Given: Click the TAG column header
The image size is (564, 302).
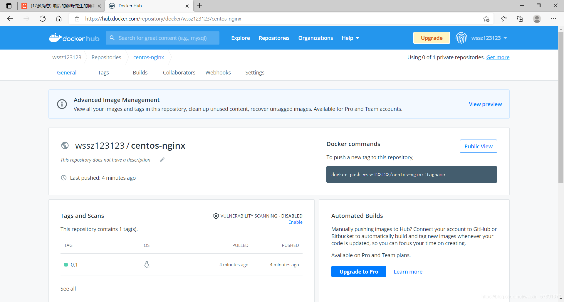Looking at the screenshot, I should click(68, 245).
